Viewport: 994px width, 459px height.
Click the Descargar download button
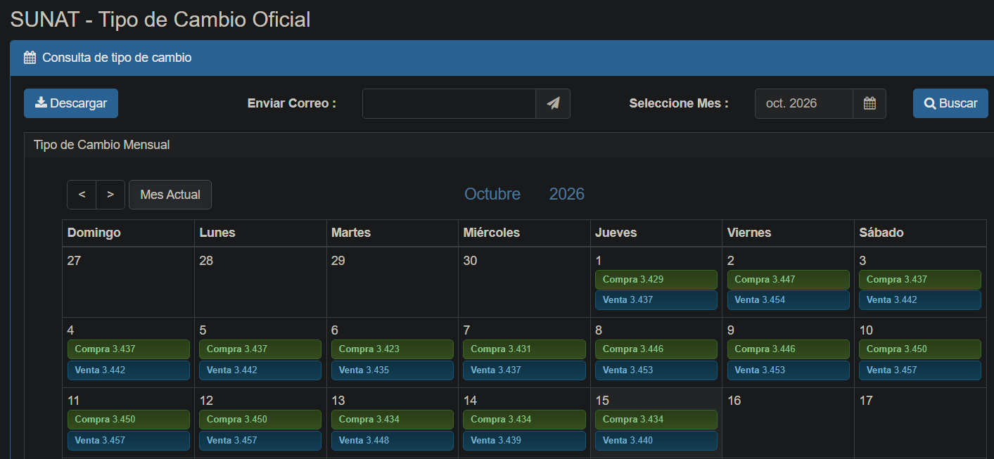pyautogui.click(x=71, y=103)
